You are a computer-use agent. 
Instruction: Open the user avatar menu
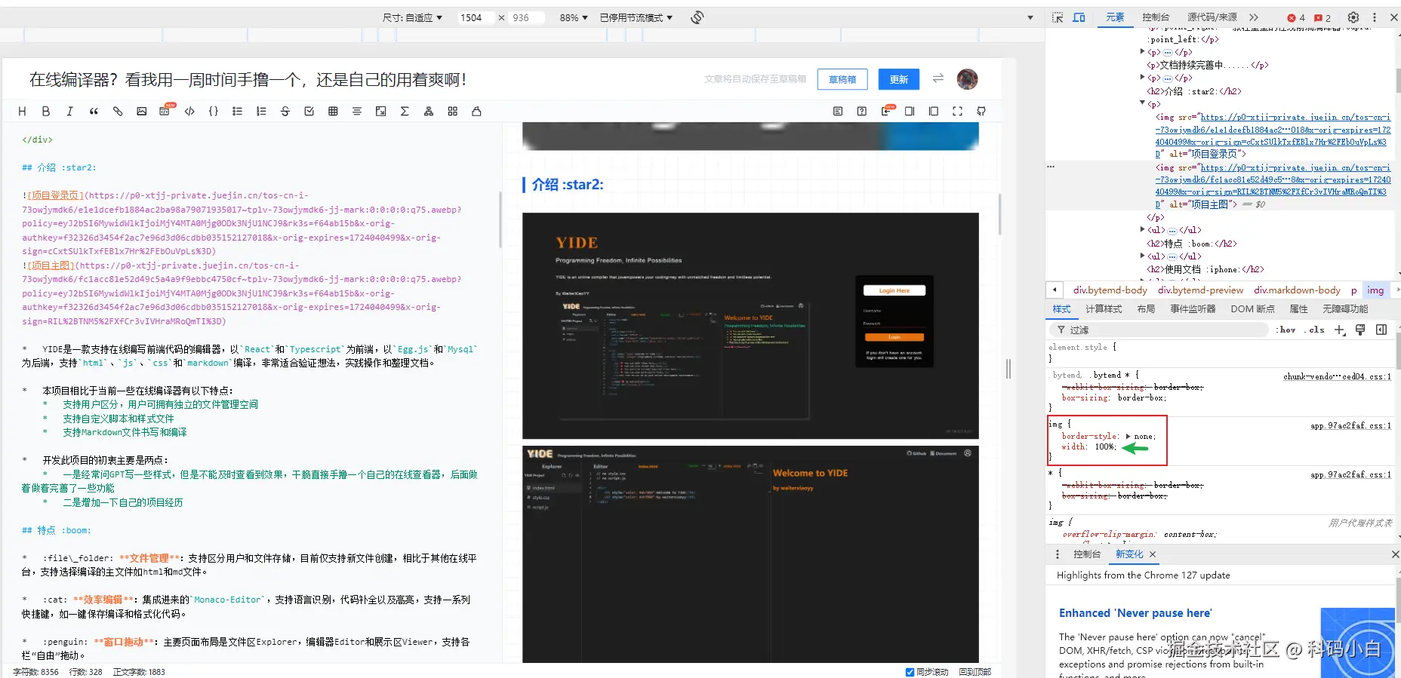(x=967, y=79)
